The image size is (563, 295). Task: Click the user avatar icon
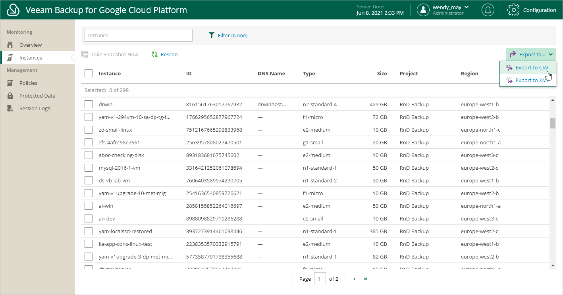click(423, 10)
